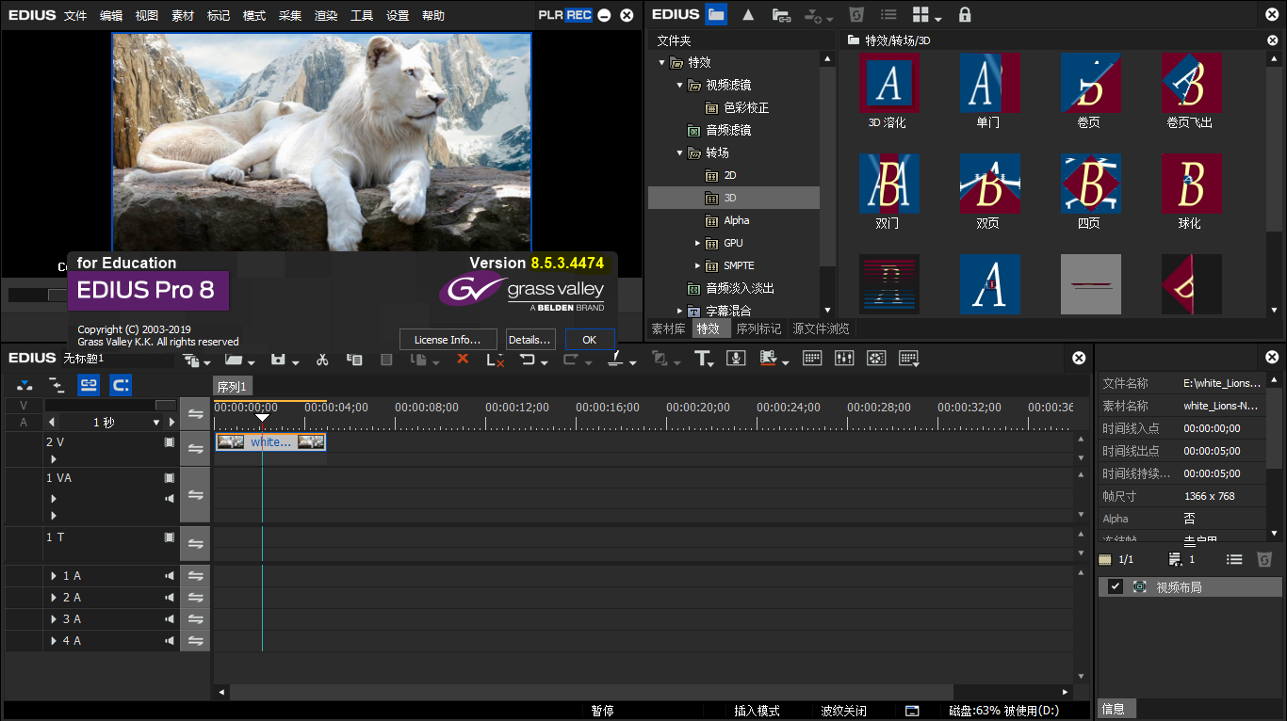The height and width of the screenshot is (721, 1287).
Task: Click the ripple delete L icon
Action: 495,359
